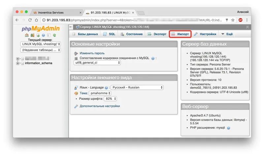
Task: Click the Дополнительные настройки link
Action: (x=100, y=106)
